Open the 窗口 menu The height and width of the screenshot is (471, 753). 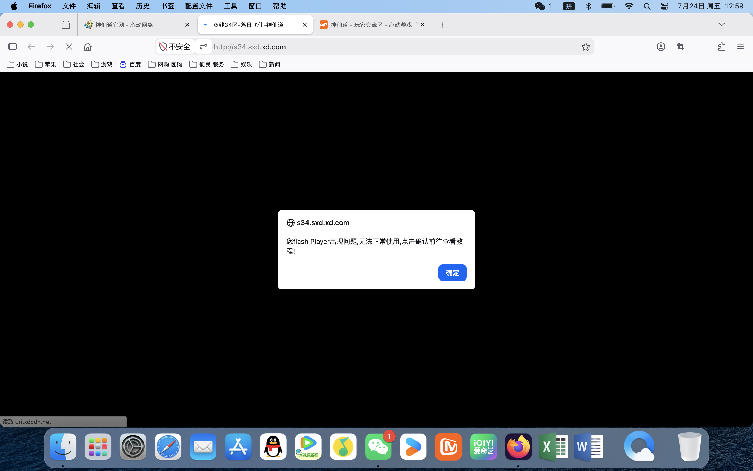click(x=255, y=6)
